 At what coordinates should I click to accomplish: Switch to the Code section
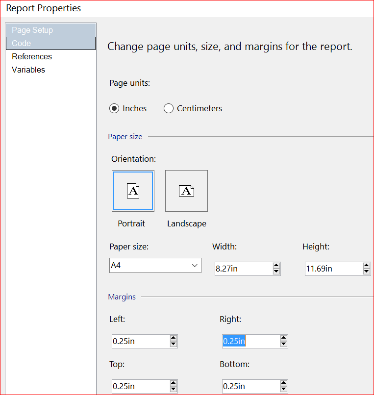coord(22,43)
